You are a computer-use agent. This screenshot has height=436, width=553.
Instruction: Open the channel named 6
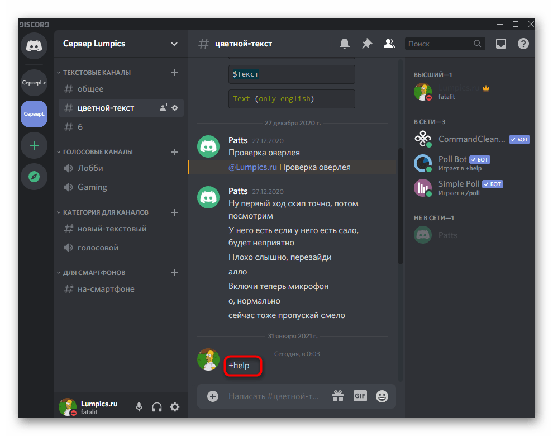[x=121, y=127]
